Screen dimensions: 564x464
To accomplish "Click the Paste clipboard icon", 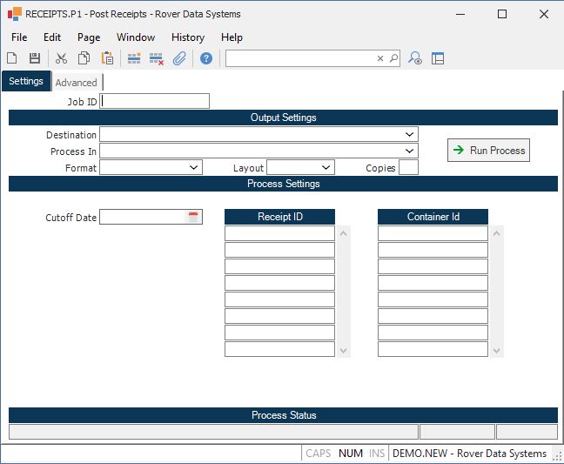I will pyautogui.click(x=107, y=58).
